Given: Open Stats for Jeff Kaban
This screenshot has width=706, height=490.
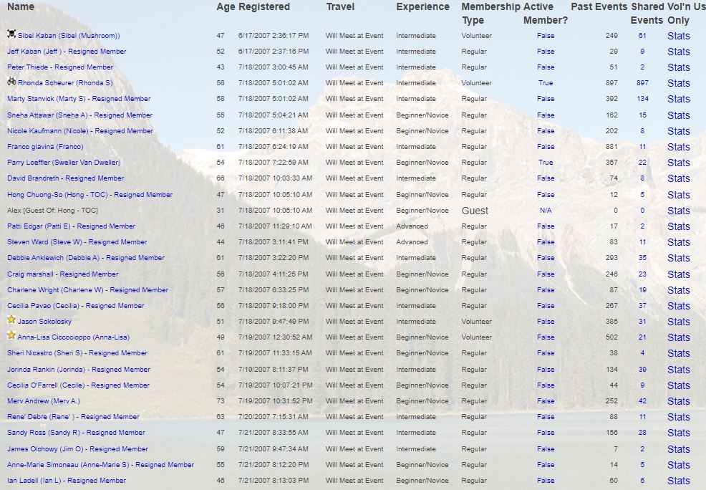Looking at the screenshot, I should (x=678, y=52).
